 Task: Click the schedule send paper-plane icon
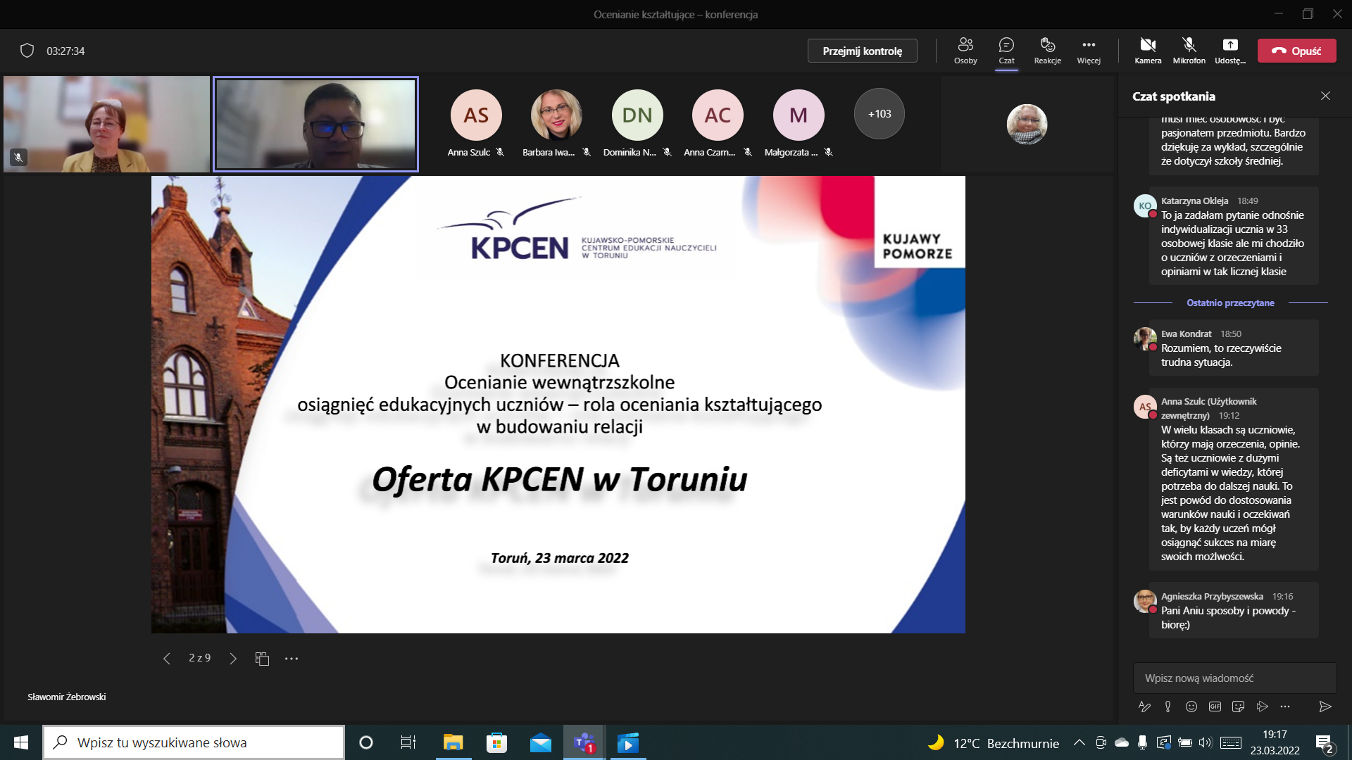pyautogui.click(x=1262, y=707)
